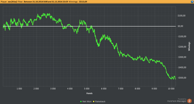Click the green Net Won color swatch
194x104 pixels.
(x=81, y=102)
